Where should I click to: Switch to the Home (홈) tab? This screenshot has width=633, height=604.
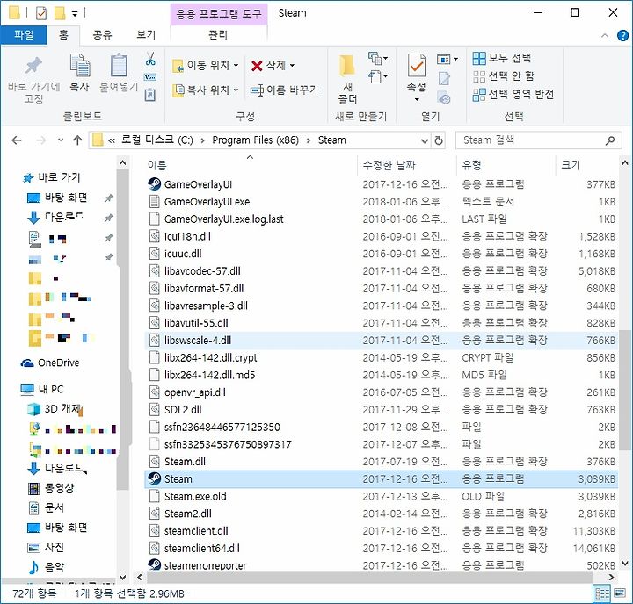pos(63,34)
